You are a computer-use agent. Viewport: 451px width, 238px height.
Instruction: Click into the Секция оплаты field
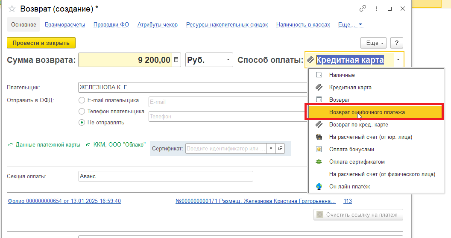tap(166, 176)
